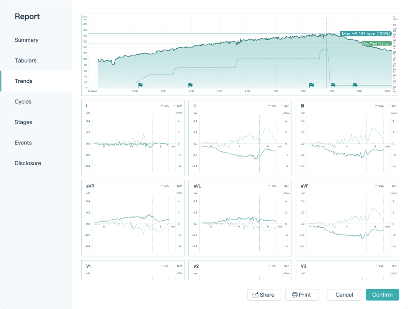The height and width of the screenshot is (309, 408).
Task: Toggle SLP legend in aVL chart
Action: 285,186
